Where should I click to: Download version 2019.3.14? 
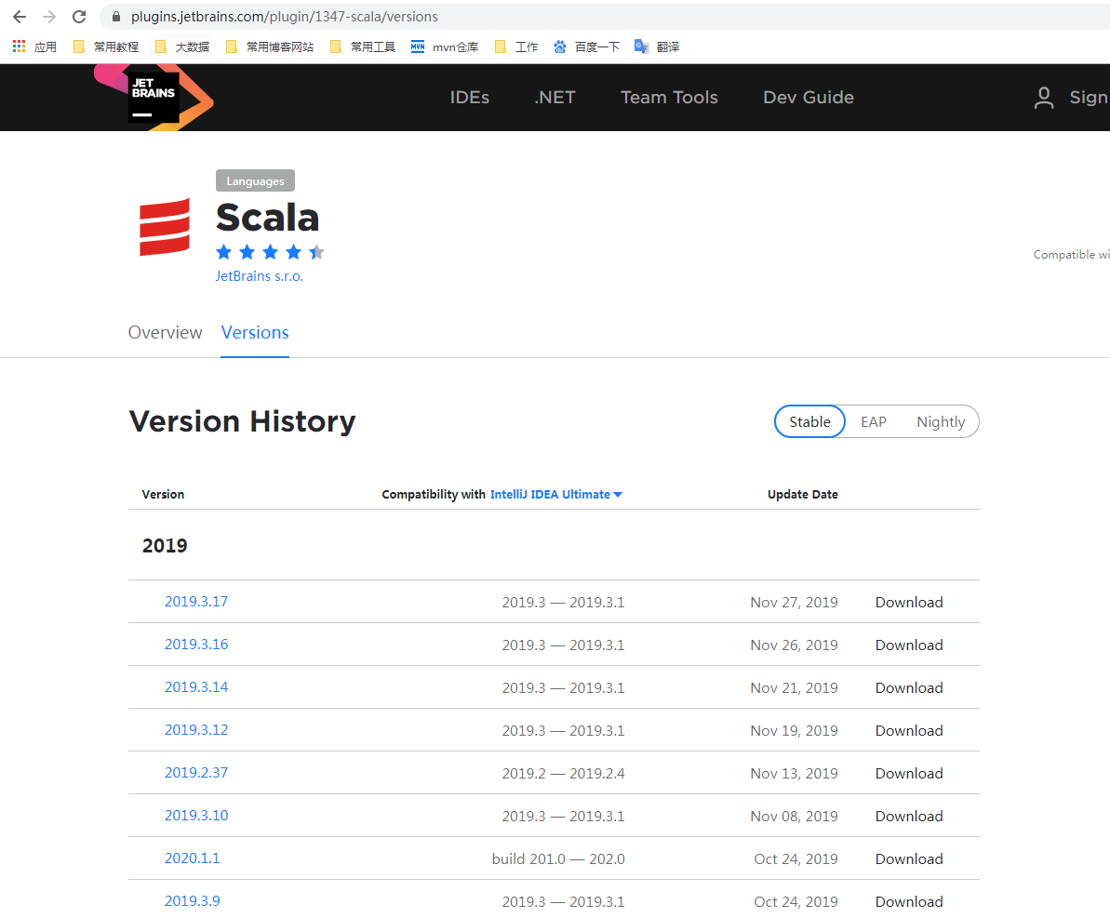pyautogui.click(x=909, y=688)
